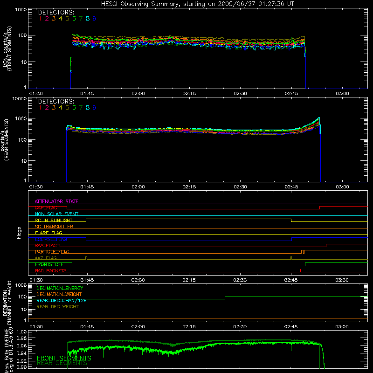Click the REAR SEGMENTS livetime legend label

click(x=62, y=363)
